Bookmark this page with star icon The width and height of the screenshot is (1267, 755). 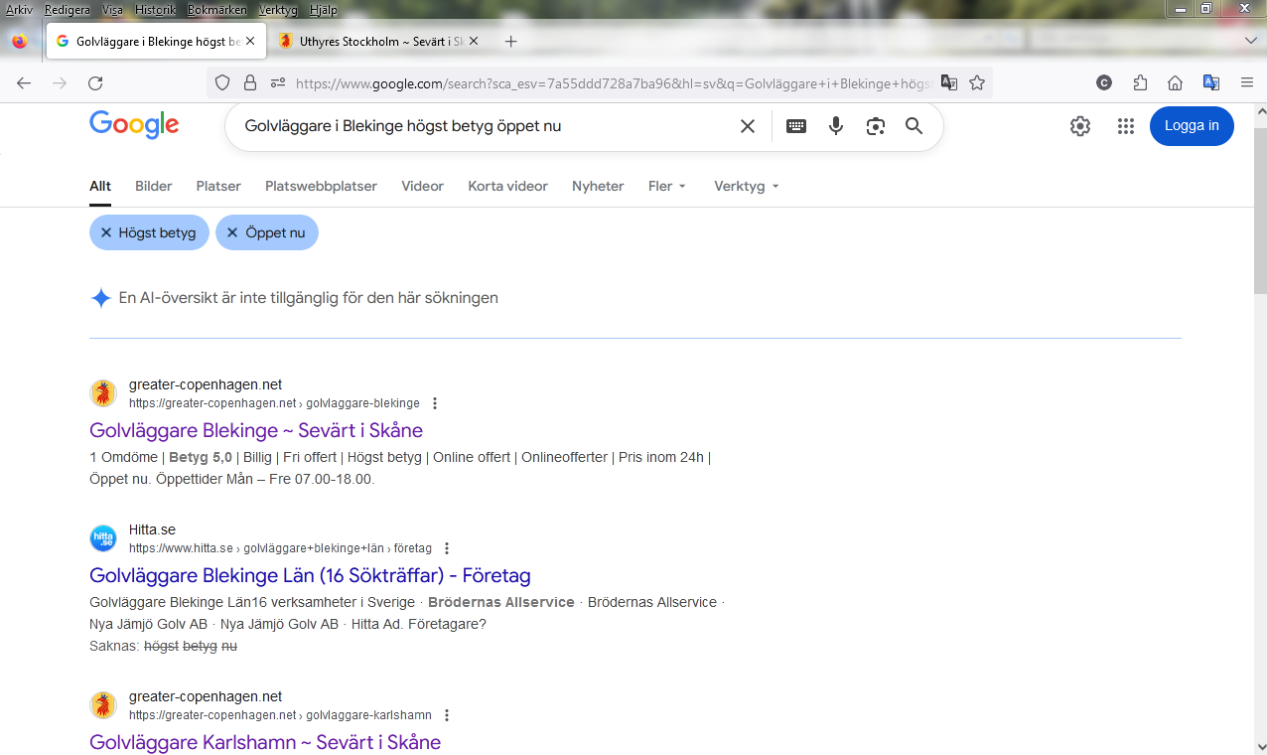pyautogui.click(x=977, y=83)
